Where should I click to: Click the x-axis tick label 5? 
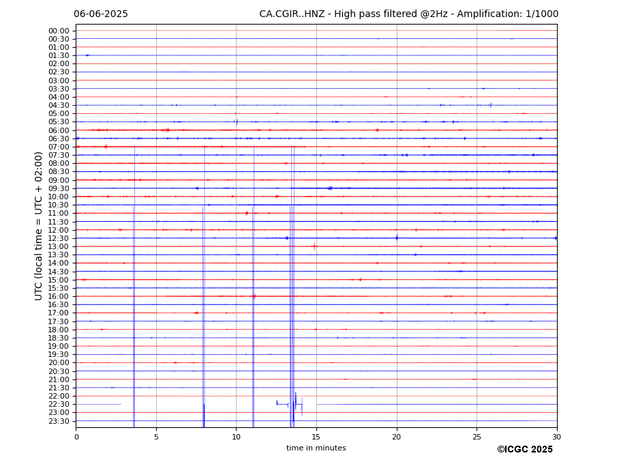pyautogui.click(x=156, y=437)
